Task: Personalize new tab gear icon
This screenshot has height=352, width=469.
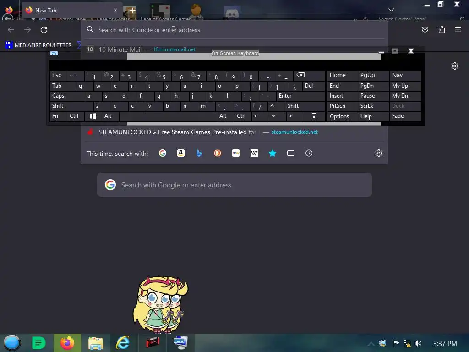Action: point(455,66)
